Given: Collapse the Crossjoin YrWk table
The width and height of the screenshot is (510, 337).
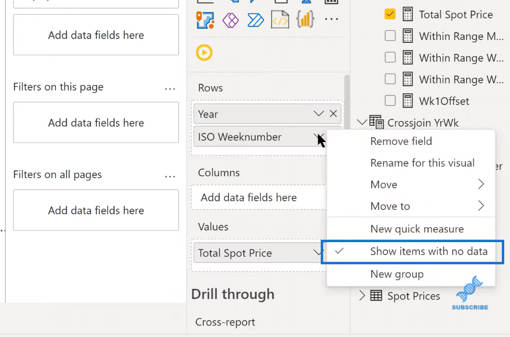Looking at the screenshot, I should coord(362,122).
